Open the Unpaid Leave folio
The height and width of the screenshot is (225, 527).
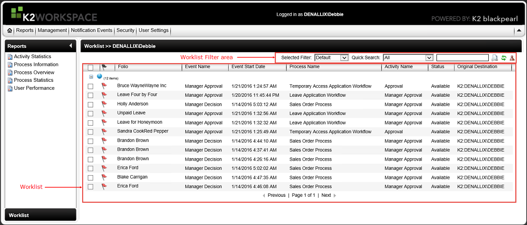[131, 113]
